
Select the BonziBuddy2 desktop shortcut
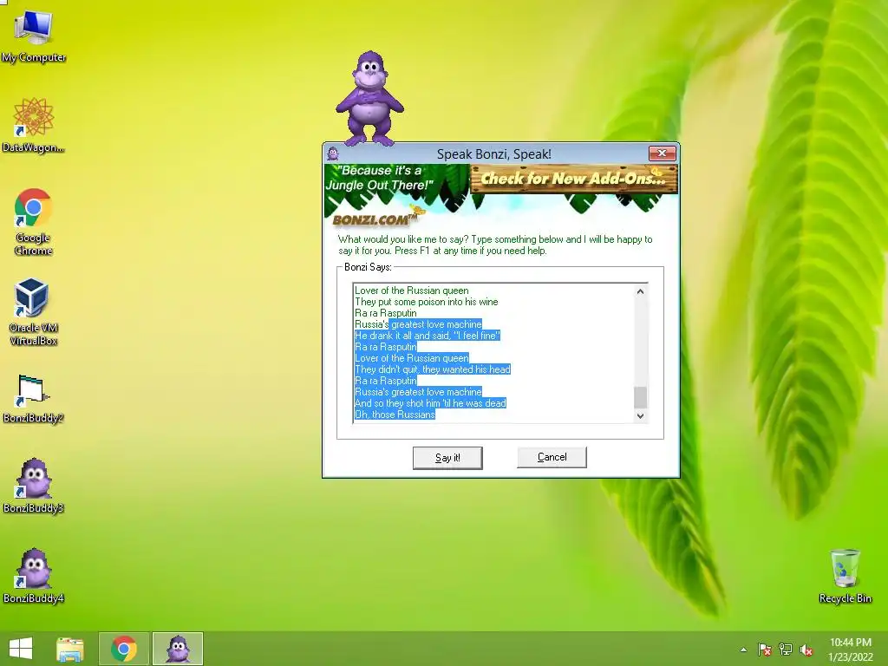(34, 399)
